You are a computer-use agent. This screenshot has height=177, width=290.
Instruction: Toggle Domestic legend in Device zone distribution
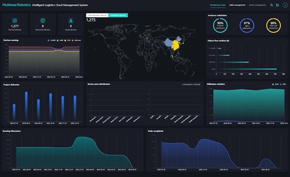click(187, 84)
